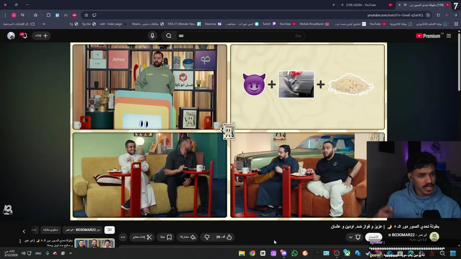
Task: Open volume control in system tray
Action: coord(23,253)
